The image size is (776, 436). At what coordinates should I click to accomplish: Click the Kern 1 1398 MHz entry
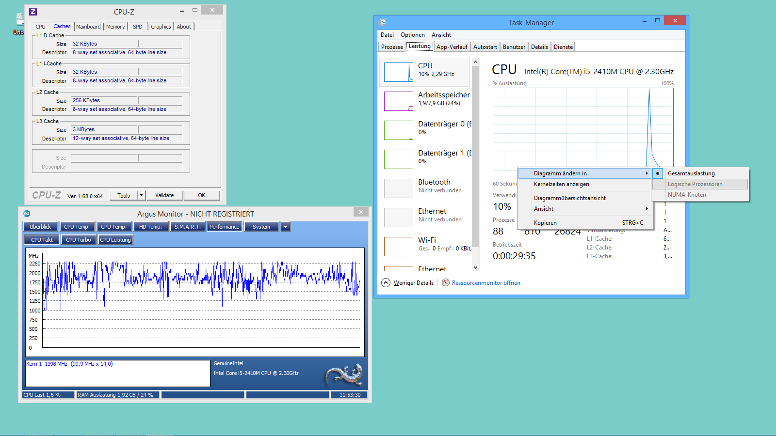[69, 364]
